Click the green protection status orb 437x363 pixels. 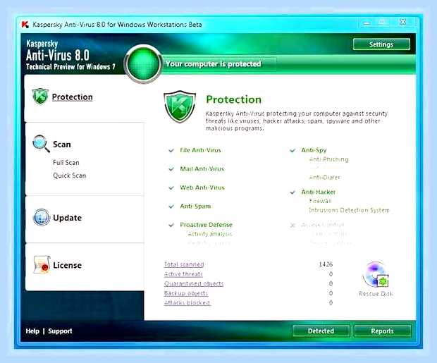coord(143,64)
